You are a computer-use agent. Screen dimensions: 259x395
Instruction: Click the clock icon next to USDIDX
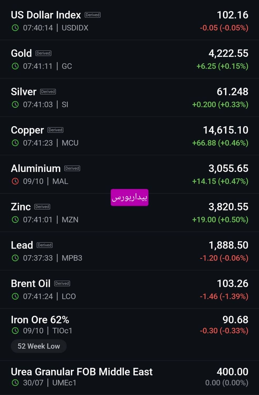15,28
